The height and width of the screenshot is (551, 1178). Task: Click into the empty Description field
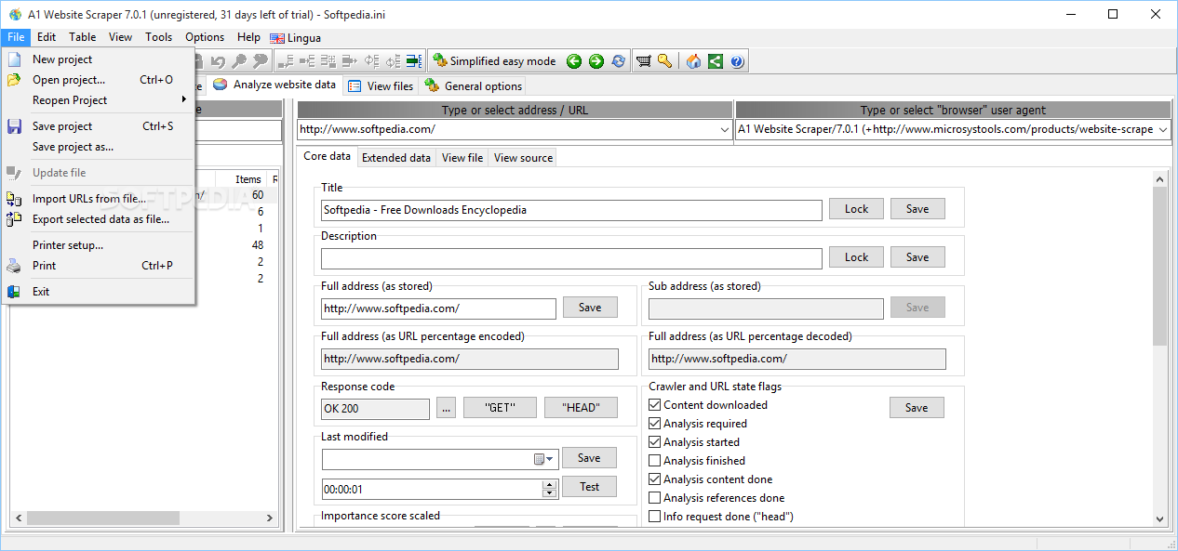(571, 258)
